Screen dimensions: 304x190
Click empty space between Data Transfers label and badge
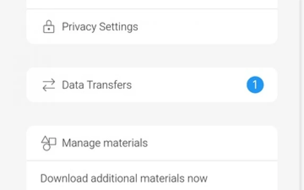click(x=188, y=85)
